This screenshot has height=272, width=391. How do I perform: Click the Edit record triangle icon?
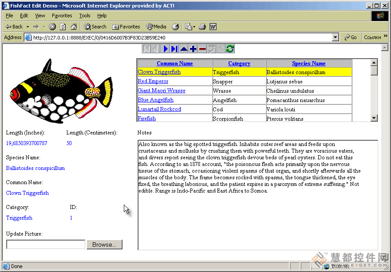[x=184, y=49]
